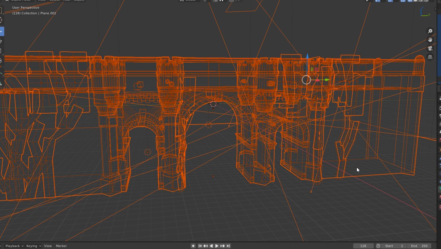
Task: Toggle camera view with the camera icon
Action: click(430, 48)
